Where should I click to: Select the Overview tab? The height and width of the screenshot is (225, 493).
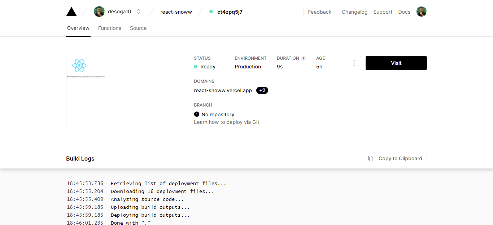(78, 28)
